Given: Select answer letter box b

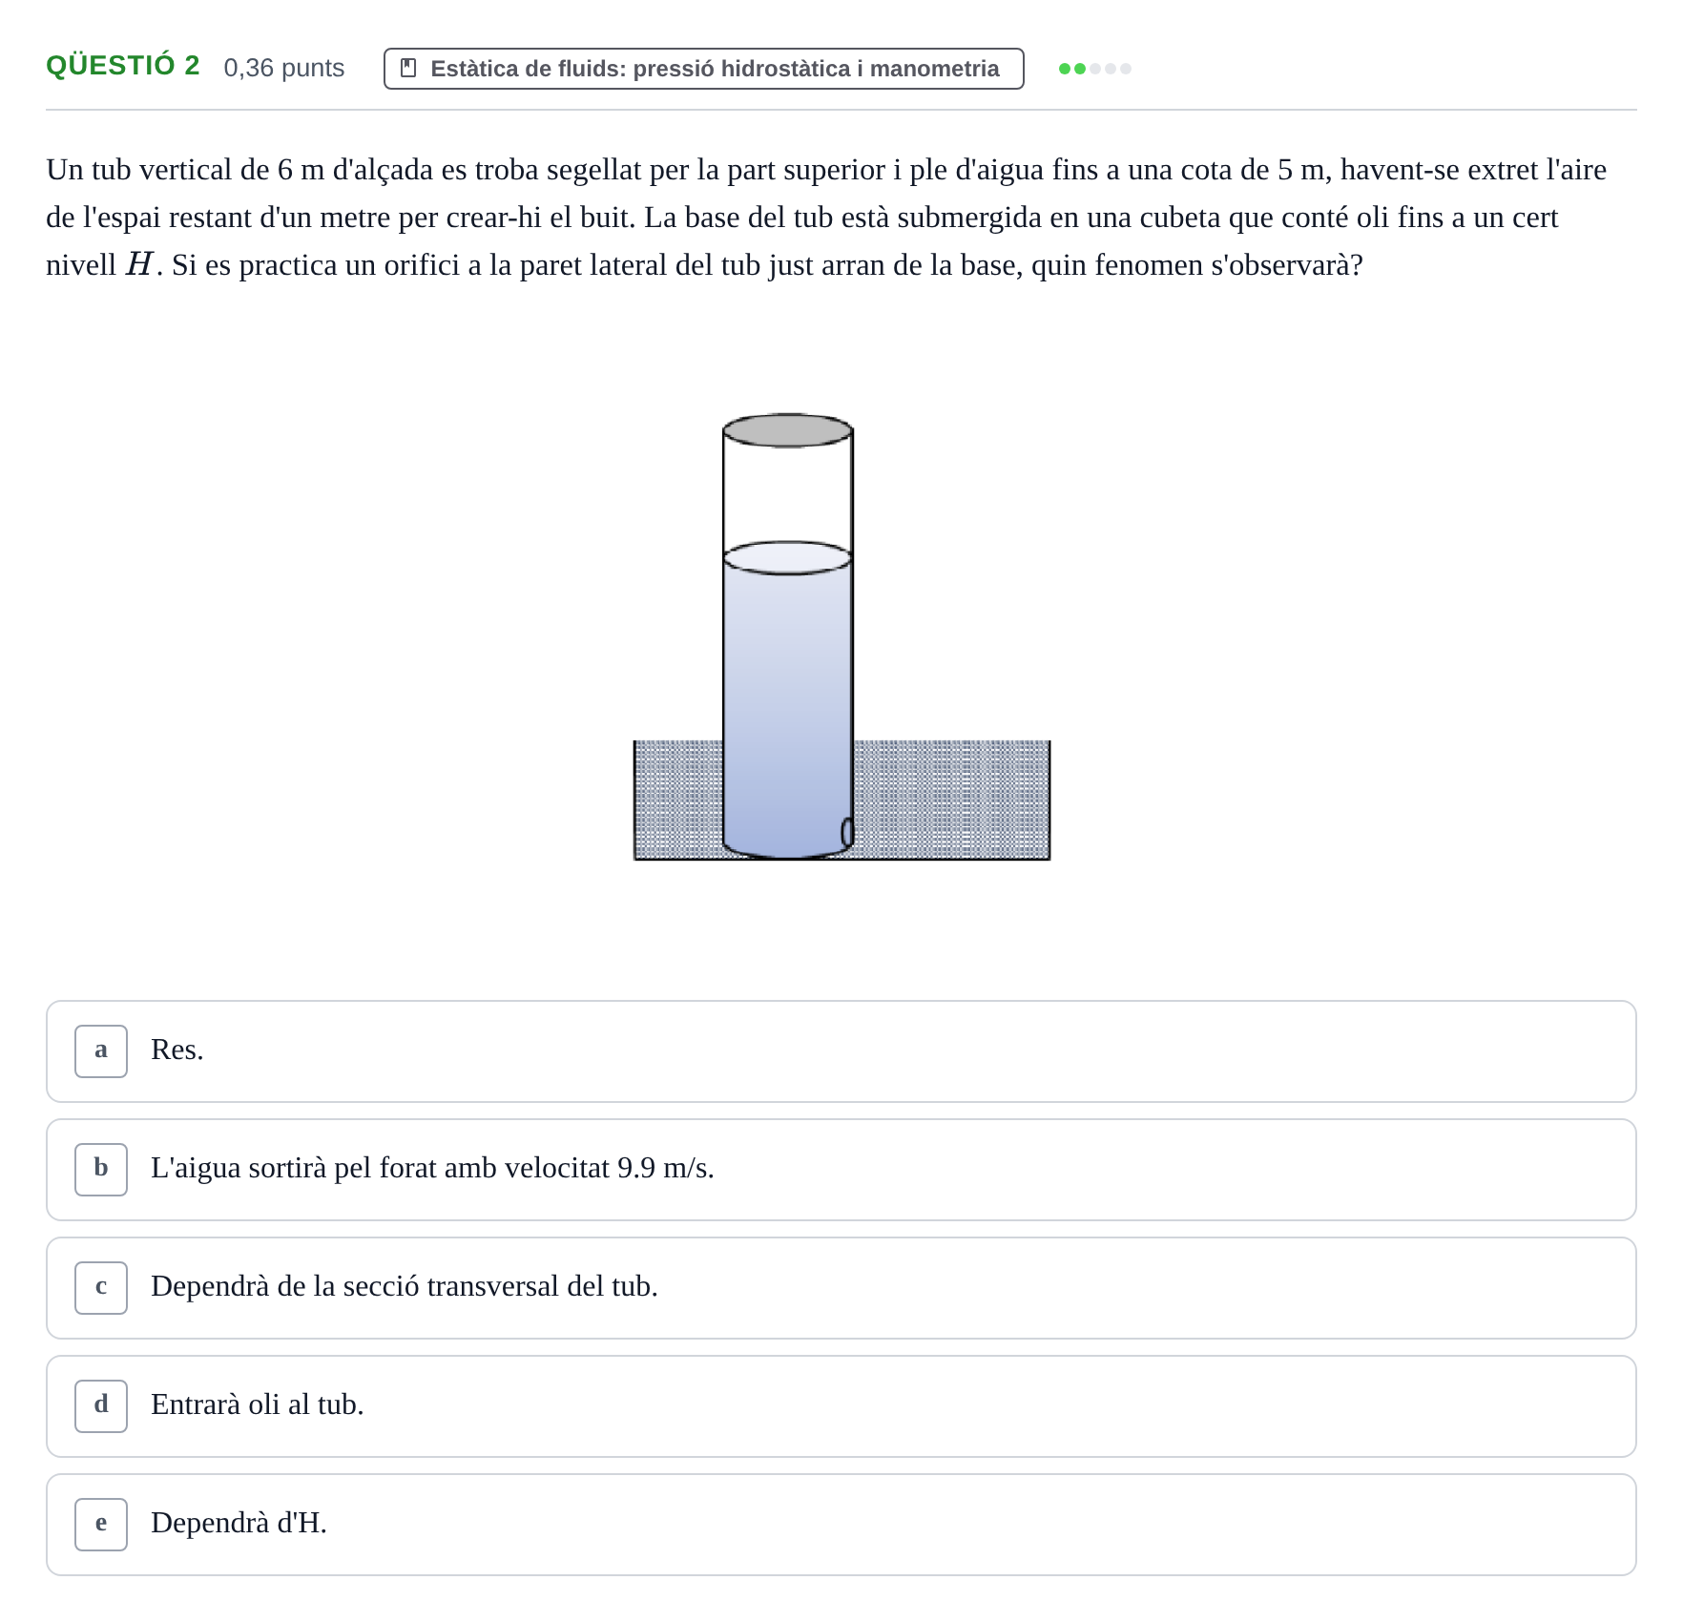Looking at the screenshot, I should point(101,1170).
